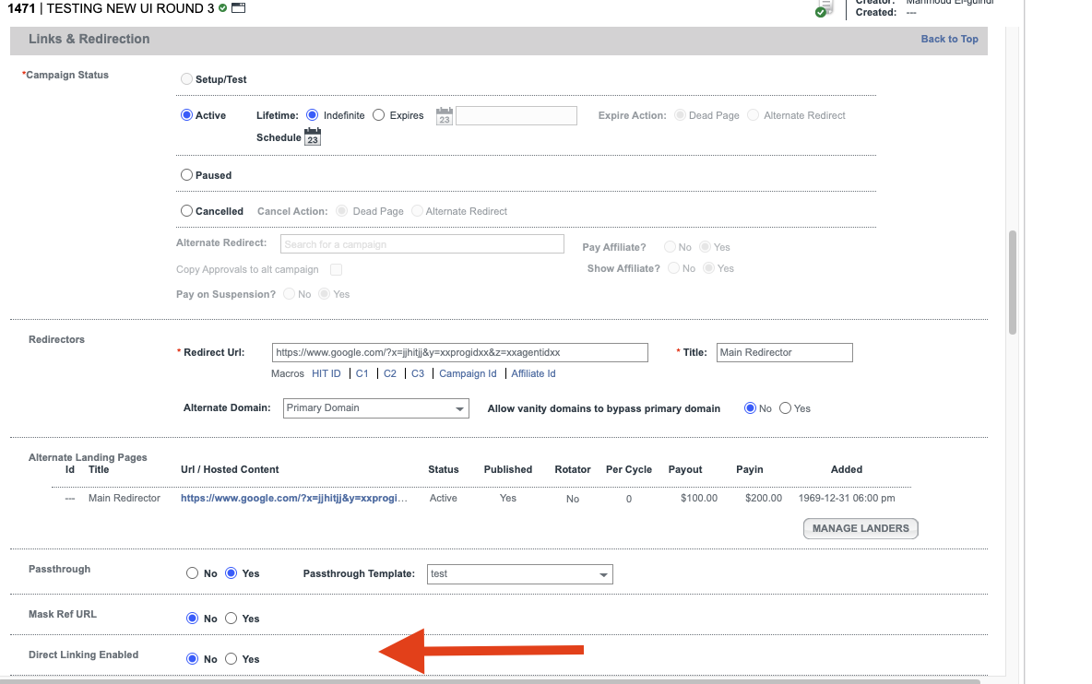Image resolution: width=1092 pixels, height=684 pixels.
Task: Allow vanity domains bypass: select No
Action: click(750, 408)
